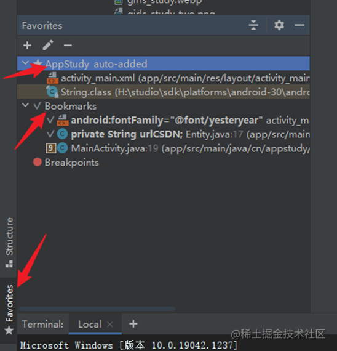
Task: Click the Microsoft Windows version line in terminal
Action: click(x=129, y=345)
